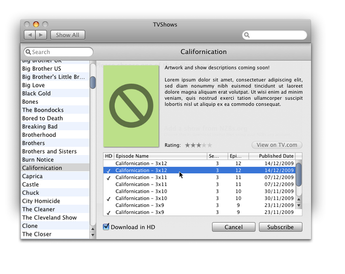This screenshot has width=345, height=274.
Task: Click the magnifier icon in the sidebar Search box
Action: point(28,52)
